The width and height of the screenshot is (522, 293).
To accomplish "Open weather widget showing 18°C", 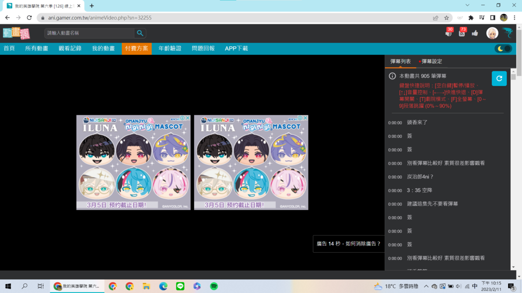I will (396, 286).
